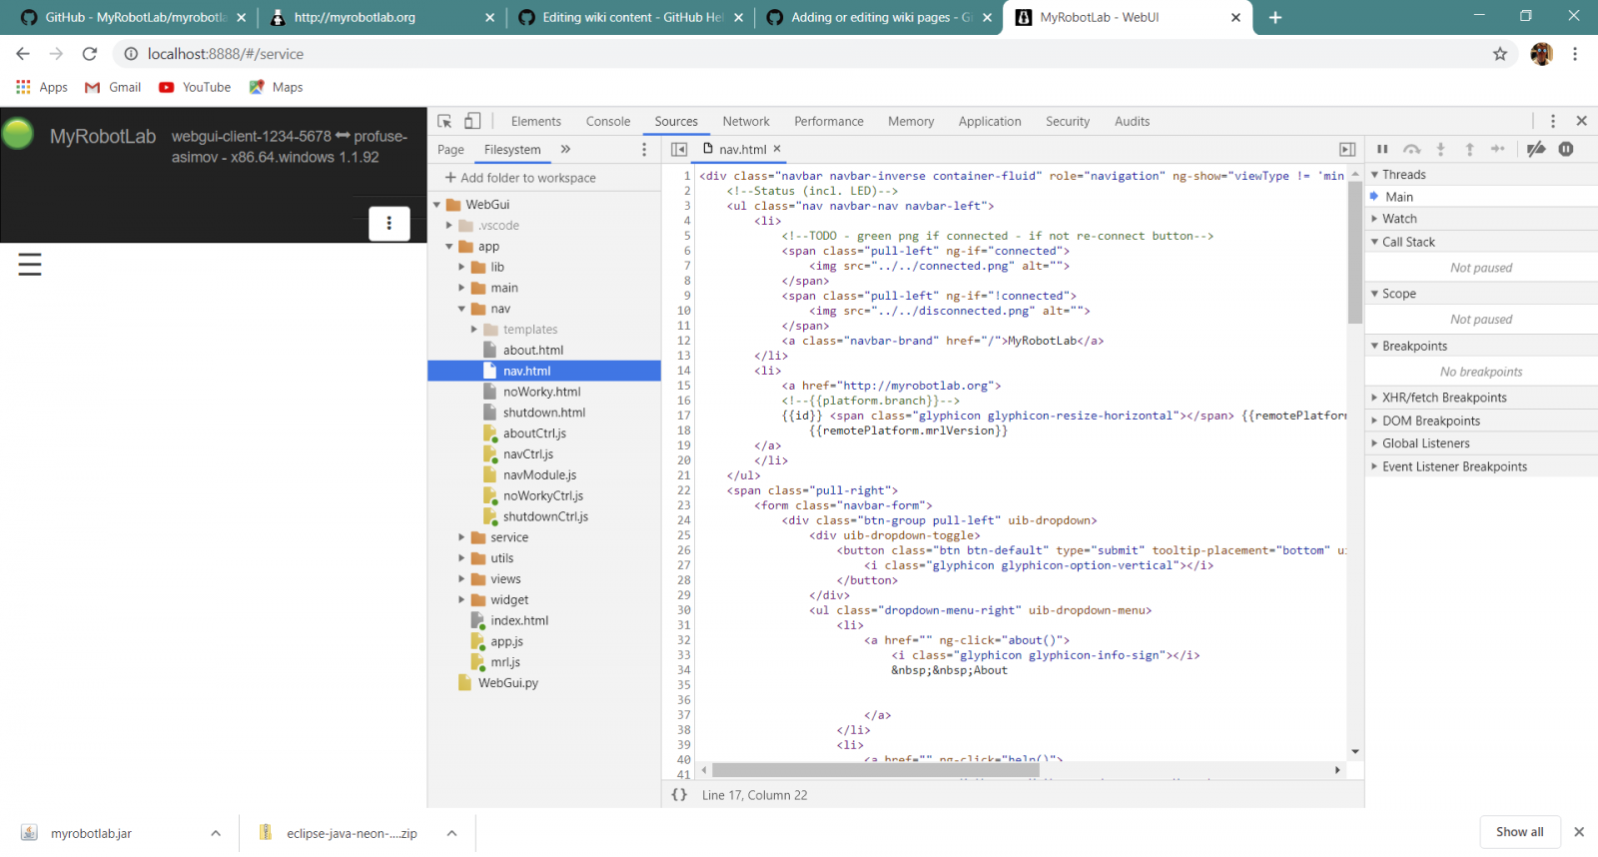Expand the Watch section
The width and height of the screenshot is (1598, 857).
pyautogui.click(x=1374, y=219)
